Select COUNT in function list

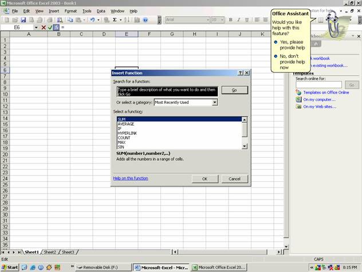click(x=179, y=138)
